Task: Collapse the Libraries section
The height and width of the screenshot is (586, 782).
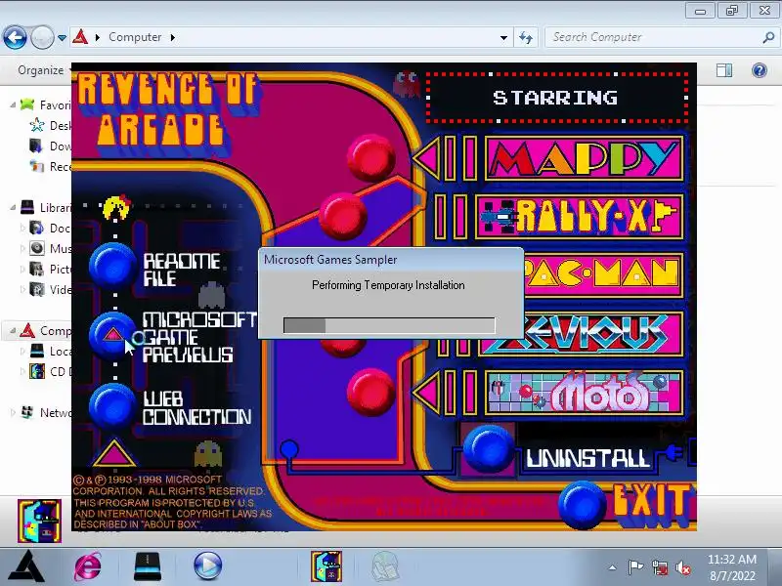Action: (13, 207)
